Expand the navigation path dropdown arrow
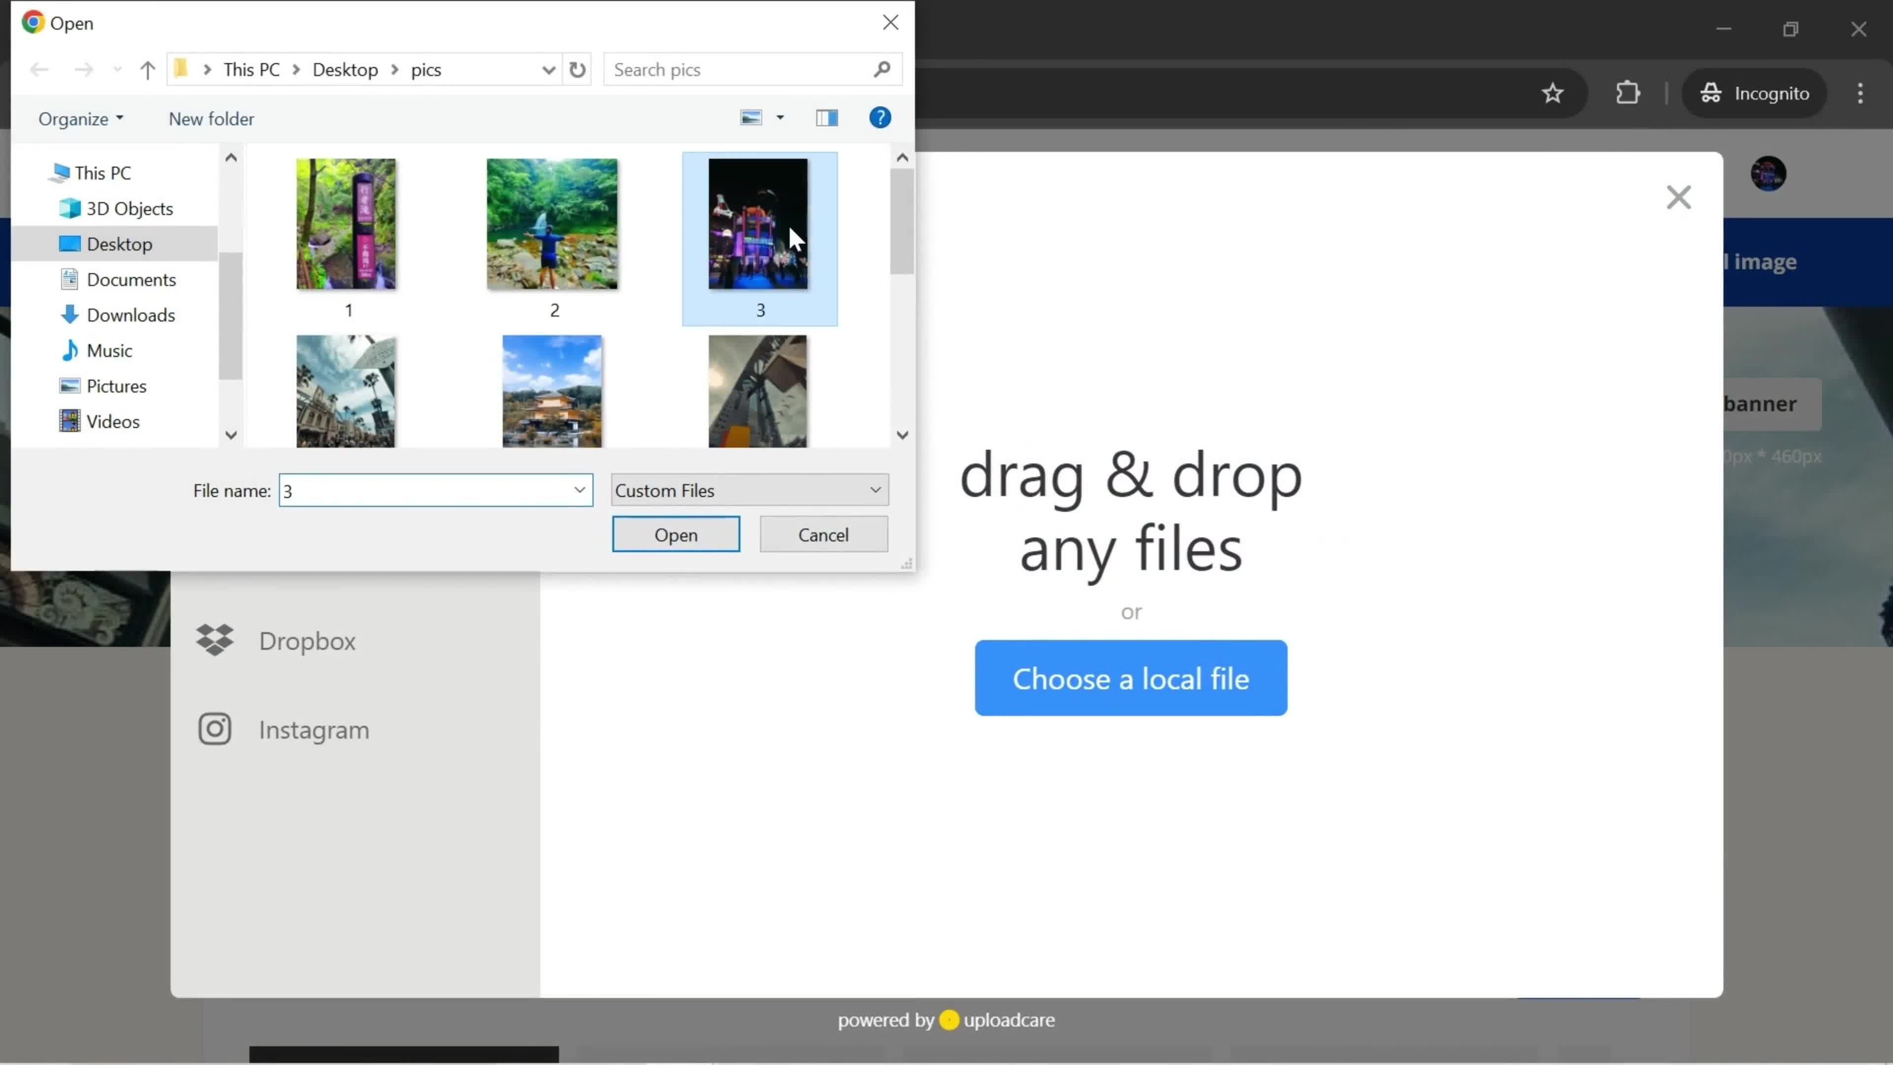Screen dimensions: 1893x1065 [x=549, y=69]
